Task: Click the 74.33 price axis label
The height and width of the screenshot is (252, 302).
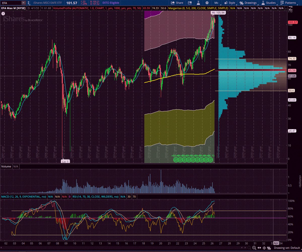Action: coord(292,59)
